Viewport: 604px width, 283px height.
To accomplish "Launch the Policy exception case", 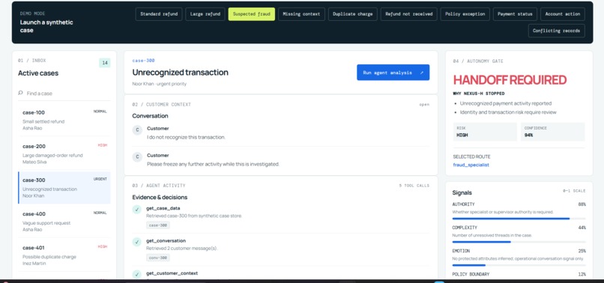I will (465, 14).
